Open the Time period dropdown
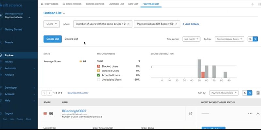 tap(191, 39)
